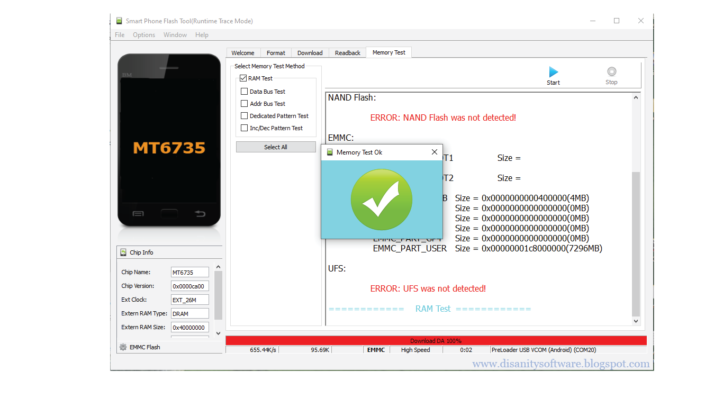Click the Select All button

276,147
